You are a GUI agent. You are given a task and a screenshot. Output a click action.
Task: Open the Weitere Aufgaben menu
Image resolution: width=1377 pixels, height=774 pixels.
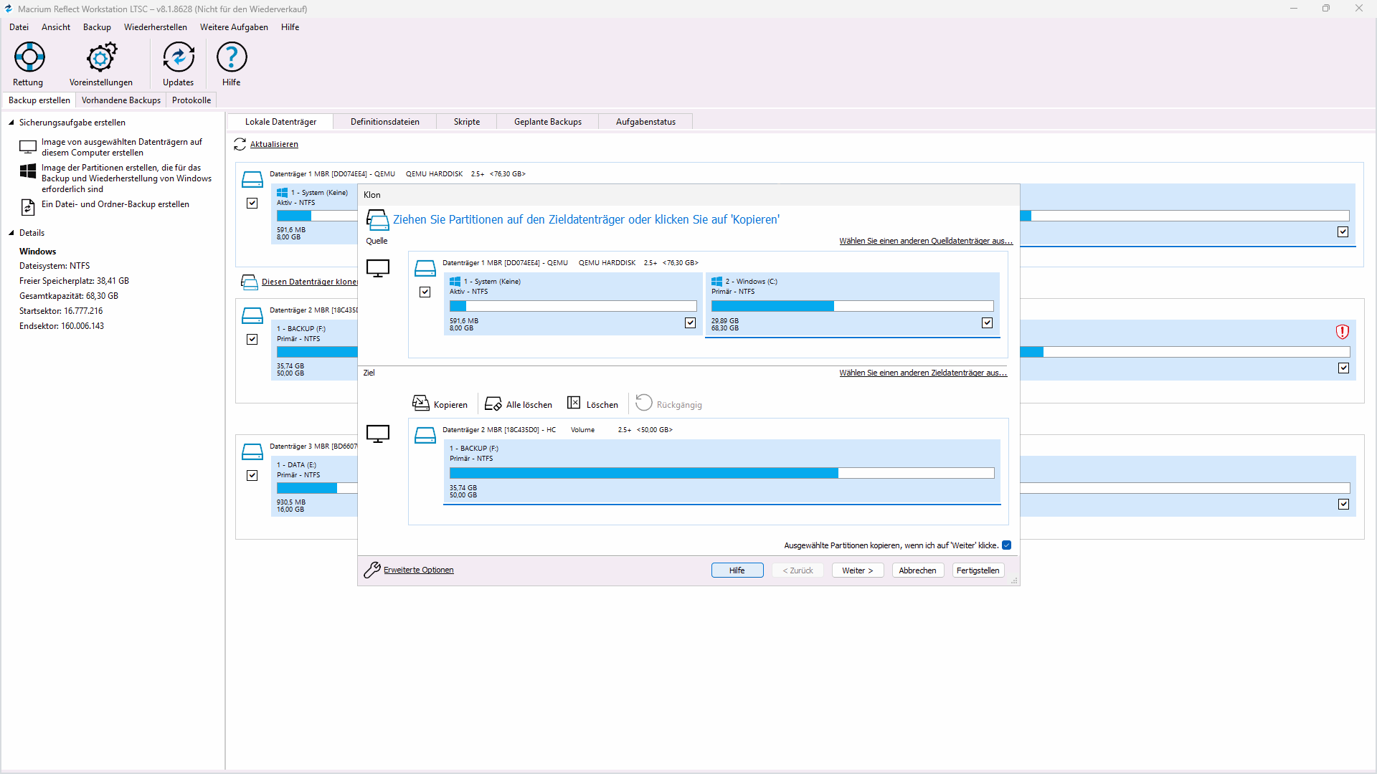[234, 27]
